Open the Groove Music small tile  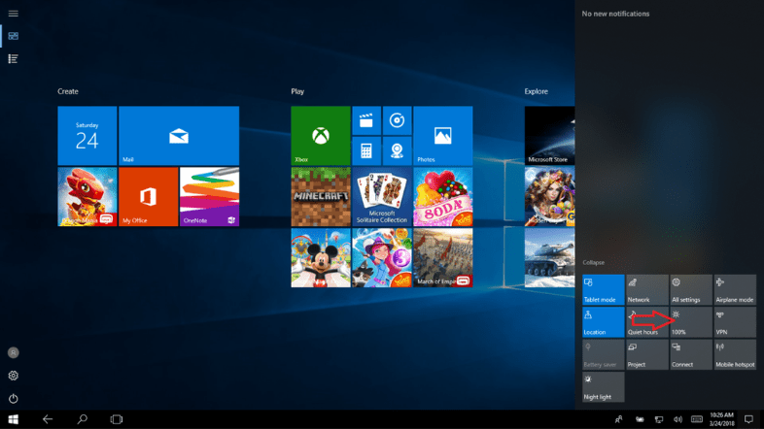click(x=396, y=120)
